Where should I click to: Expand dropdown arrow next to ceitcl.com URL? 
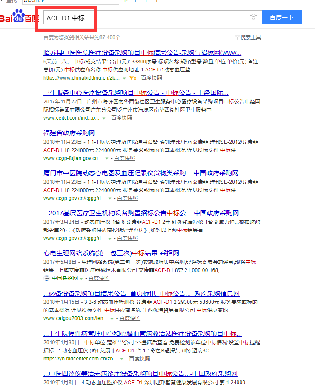pyautogui.click(x=104, y=118)
